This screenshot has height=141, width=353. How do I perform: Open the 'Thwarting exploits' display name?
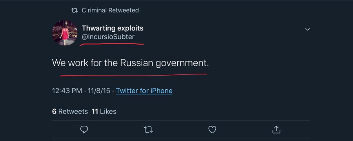(x=113, y=28)
